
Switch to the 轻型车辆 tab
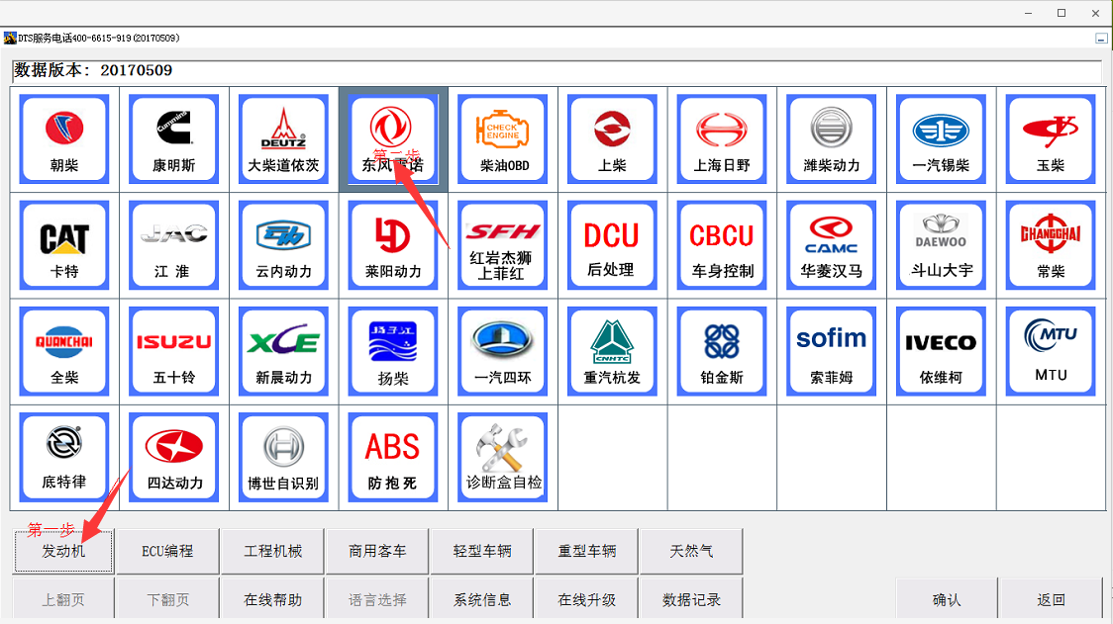coord(482,551)
